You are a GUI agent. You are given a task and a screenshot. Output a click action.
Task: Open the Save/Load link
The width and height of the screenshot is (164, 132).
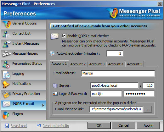point(19,126)
